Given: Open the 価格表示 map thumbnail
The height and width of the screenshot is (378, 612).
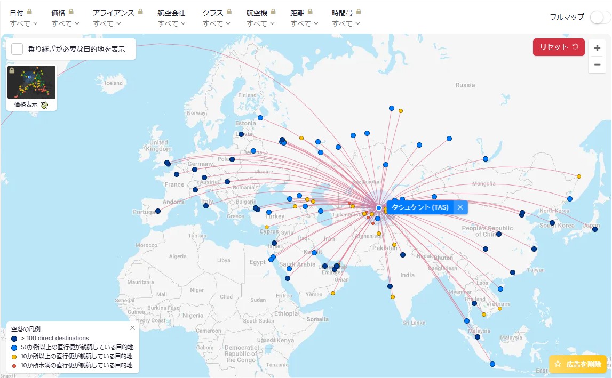Looking at the screenshot, I should click(x=31, y=82).
